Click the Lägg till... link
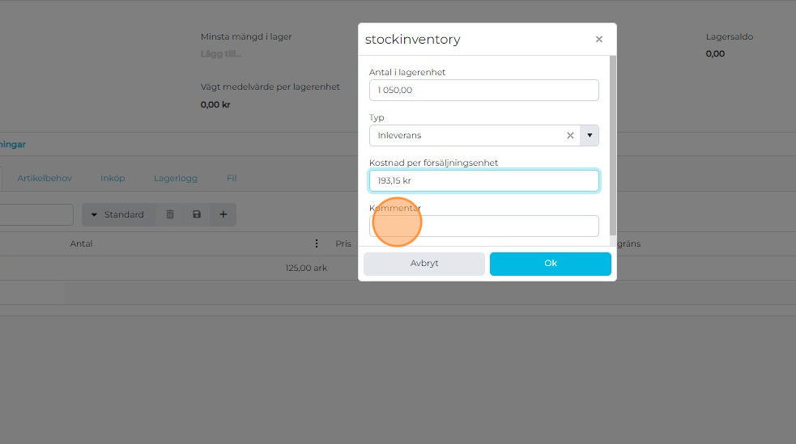The height and width of the screenshot is (444, 796). [221, 54]
